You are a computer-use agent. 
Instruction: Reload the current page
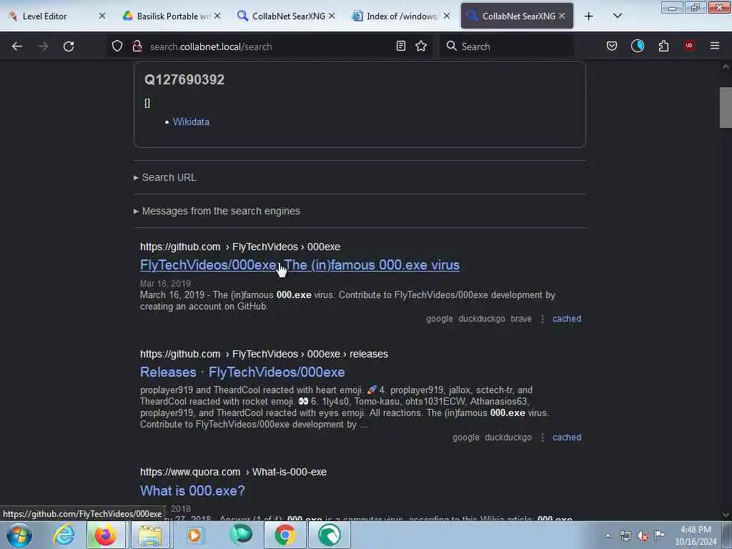point(69,46)
